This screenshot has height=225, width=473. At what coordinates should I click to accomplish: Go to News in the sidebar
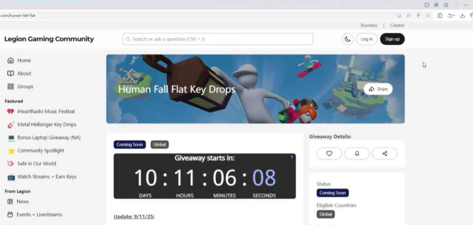(23, 202)
